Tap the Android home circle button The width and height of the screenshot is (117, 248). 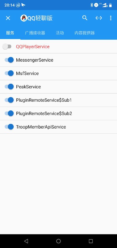pyautogui.click(x=58, y=241)
